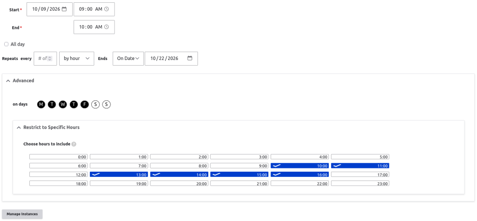The width and height of the screenshot is (477, 221).
Task: Include the 22:00 hour
Action: pos(300,183)
